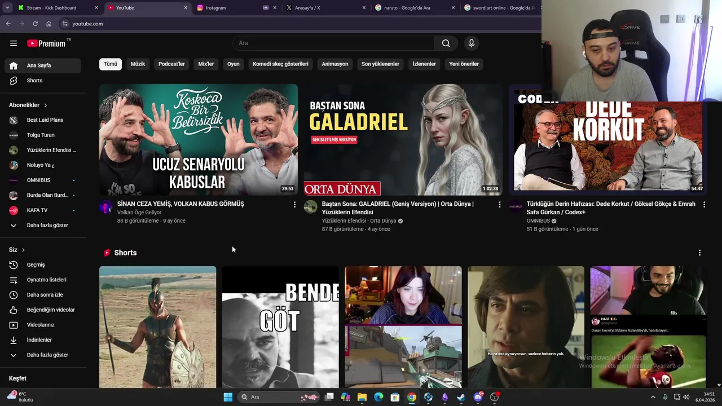Open more options for Dede Korkut video

click(x=704, y=205)
